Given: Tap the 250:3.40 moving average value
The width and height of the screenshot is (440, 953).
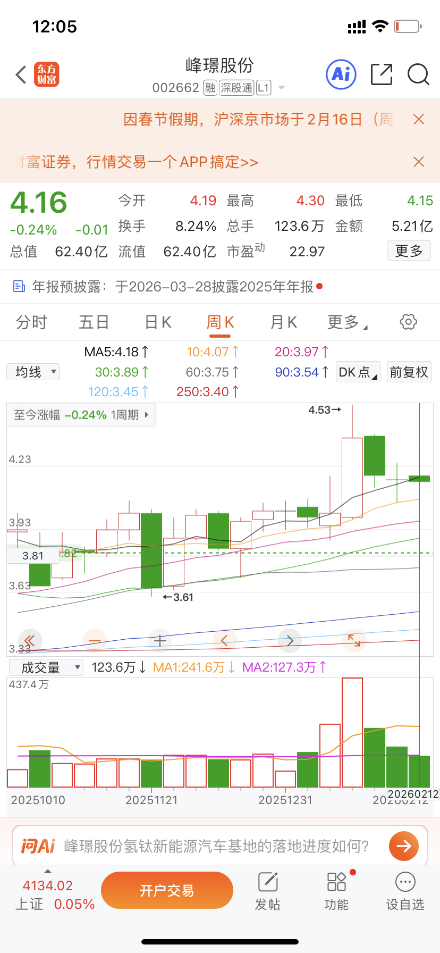Looking at the screenshot, I should (x=208, y=392).
